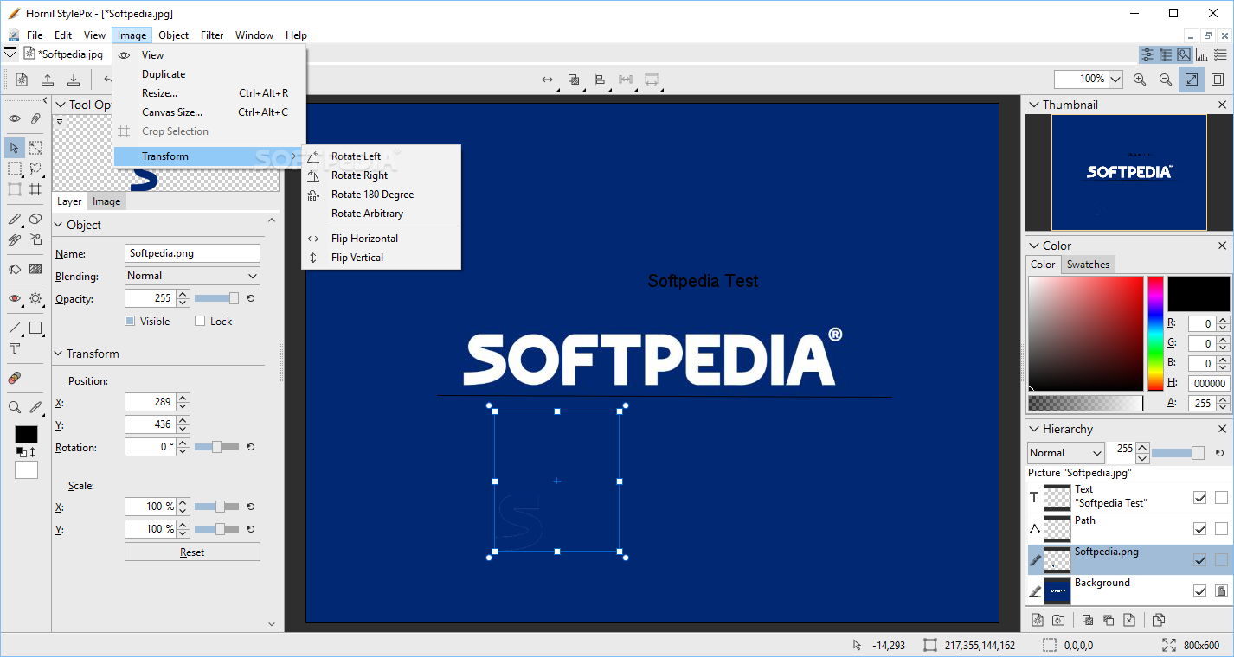Select the eyedropper color picker tool
This screenshot has width=1234, height=657.
tap(35, 407)
